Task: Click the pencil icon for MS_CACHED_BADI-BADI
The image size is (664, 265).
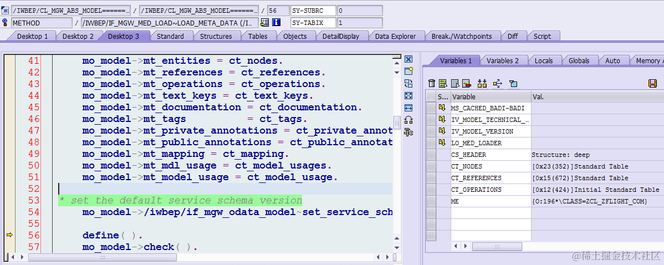Action: pos(443,108)
